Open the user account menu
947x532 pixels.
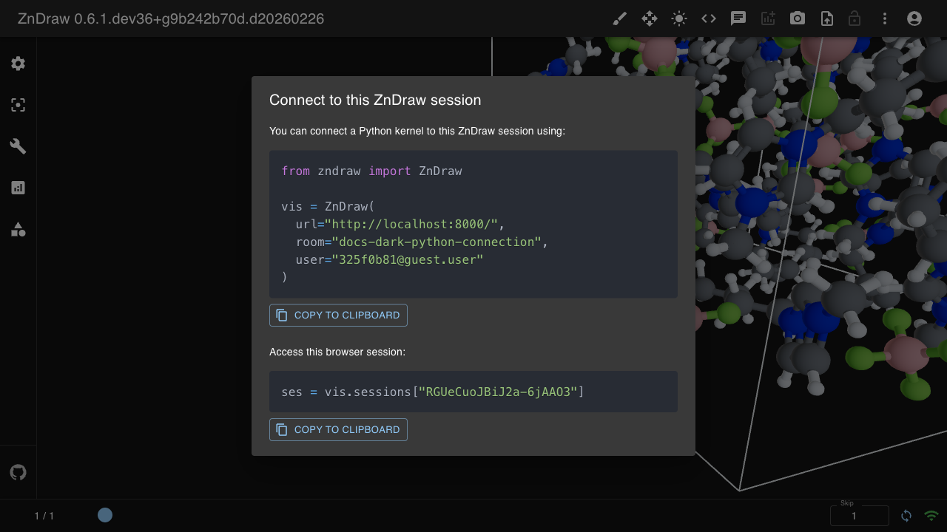(x=914, y=18)
